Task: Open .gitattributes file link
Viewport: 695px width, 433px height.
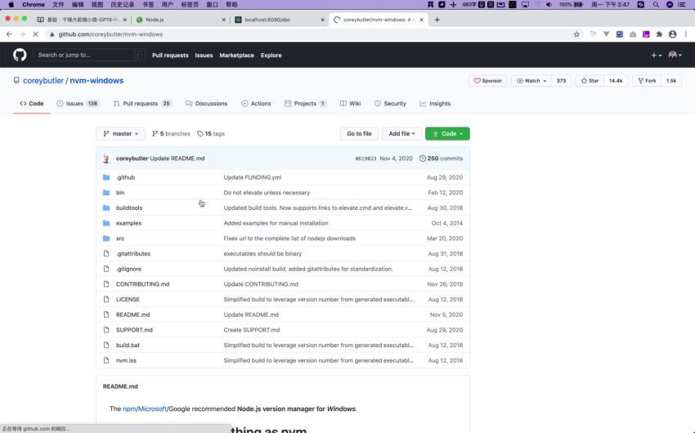Action: point(133,254)
